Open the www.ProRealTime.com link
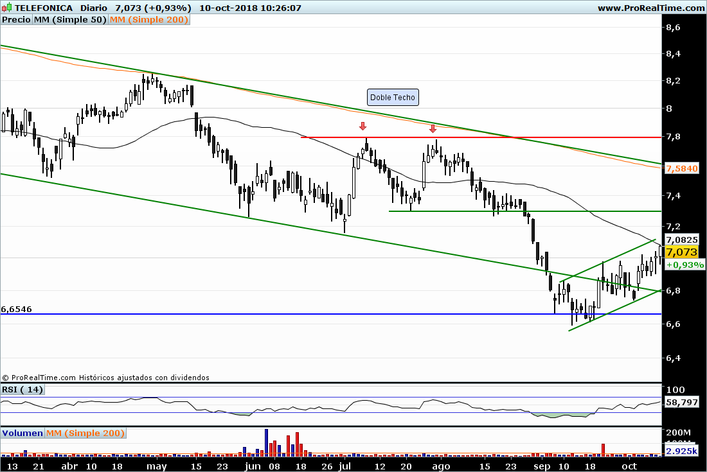Image resolution: width=707 pixels, height=472 pixels. 651,8
